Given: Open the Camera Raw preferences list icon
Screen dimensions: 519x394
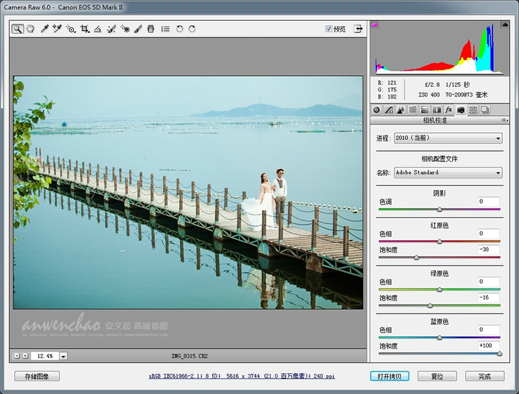Looking at the screenshot, I should click(x=165, y=29).
